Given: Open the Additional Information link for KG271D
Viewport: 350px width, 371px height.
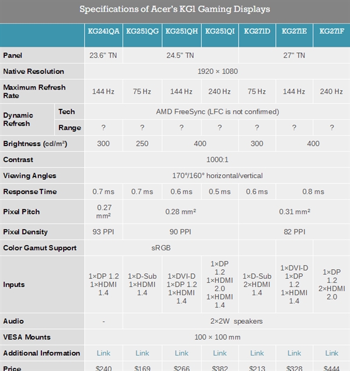Looking at the screenshot, I should coord(257,353).
